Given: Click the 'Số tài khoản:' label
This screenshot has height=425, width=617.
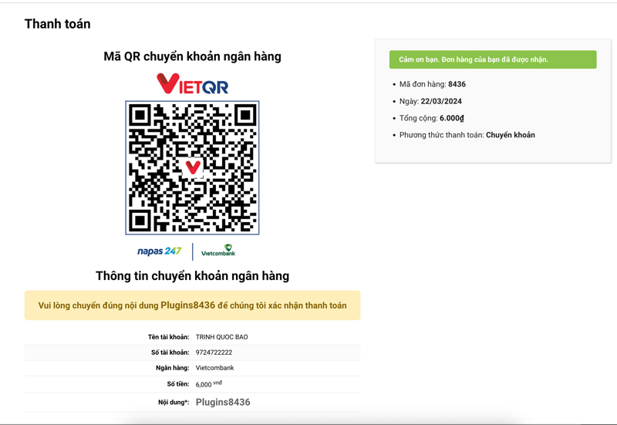Looking at the screenshot, I should [x=169, y=352].
